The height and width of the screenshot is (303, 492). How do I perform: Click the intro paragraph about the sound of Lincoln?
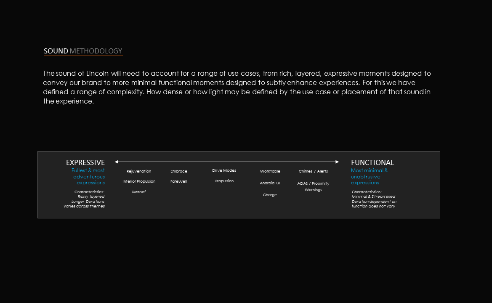237,87
